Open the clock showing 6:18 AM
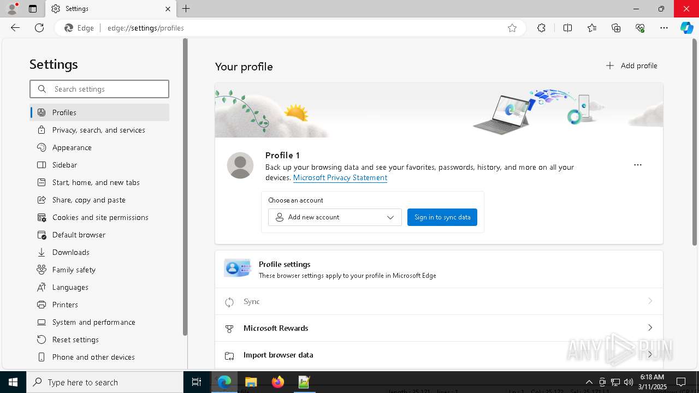Viewport: 699px width, 393px height. pyautogui.click(x=652, y=382)
